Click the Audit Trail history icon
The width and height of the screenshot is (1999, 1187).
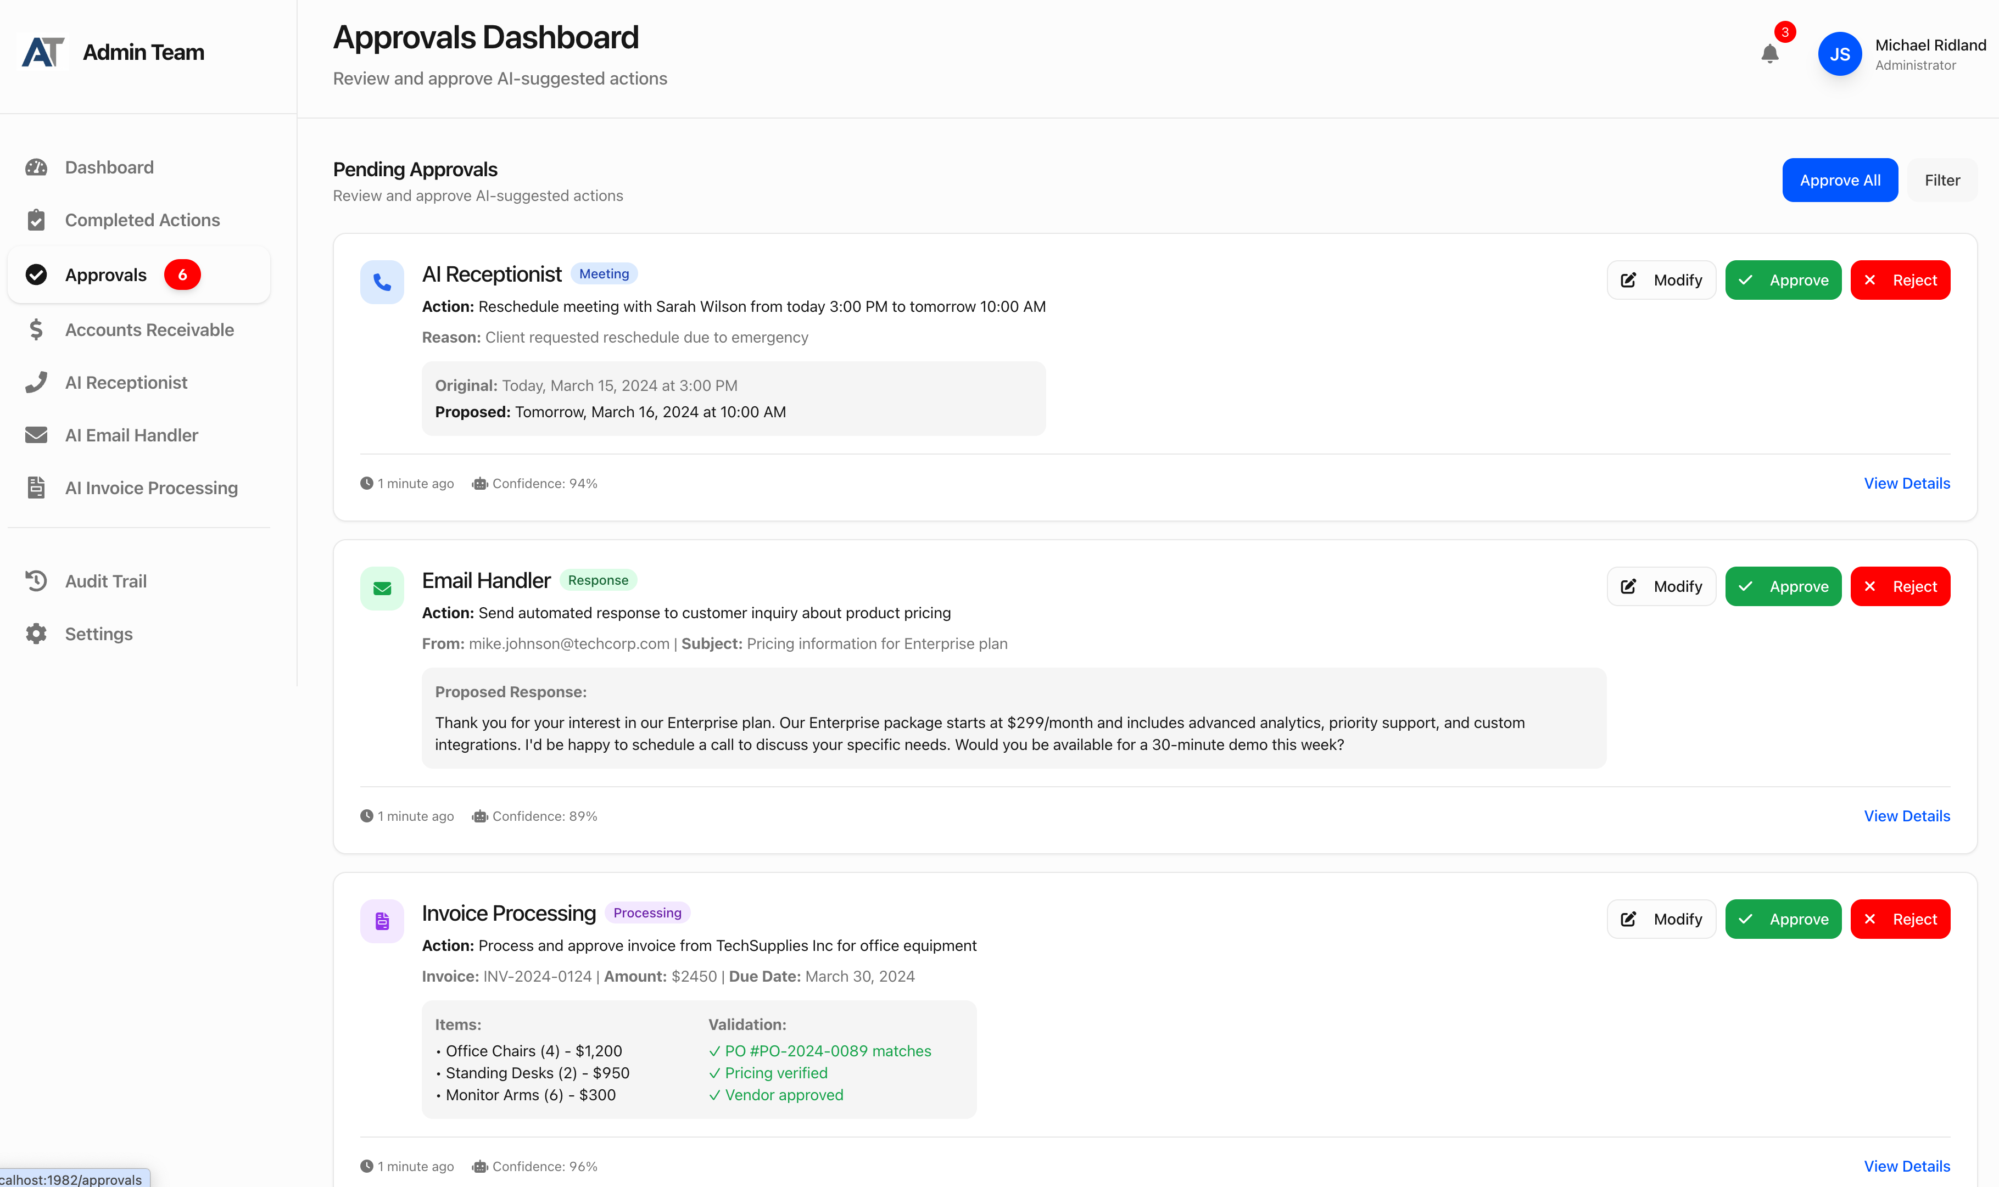point(37,581)
